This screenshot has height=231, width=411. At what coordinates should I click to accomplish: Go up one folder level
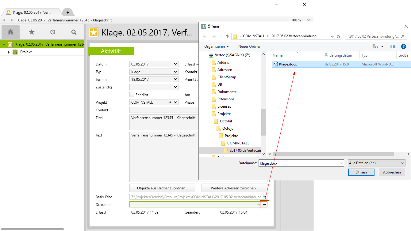coord(227,36)
